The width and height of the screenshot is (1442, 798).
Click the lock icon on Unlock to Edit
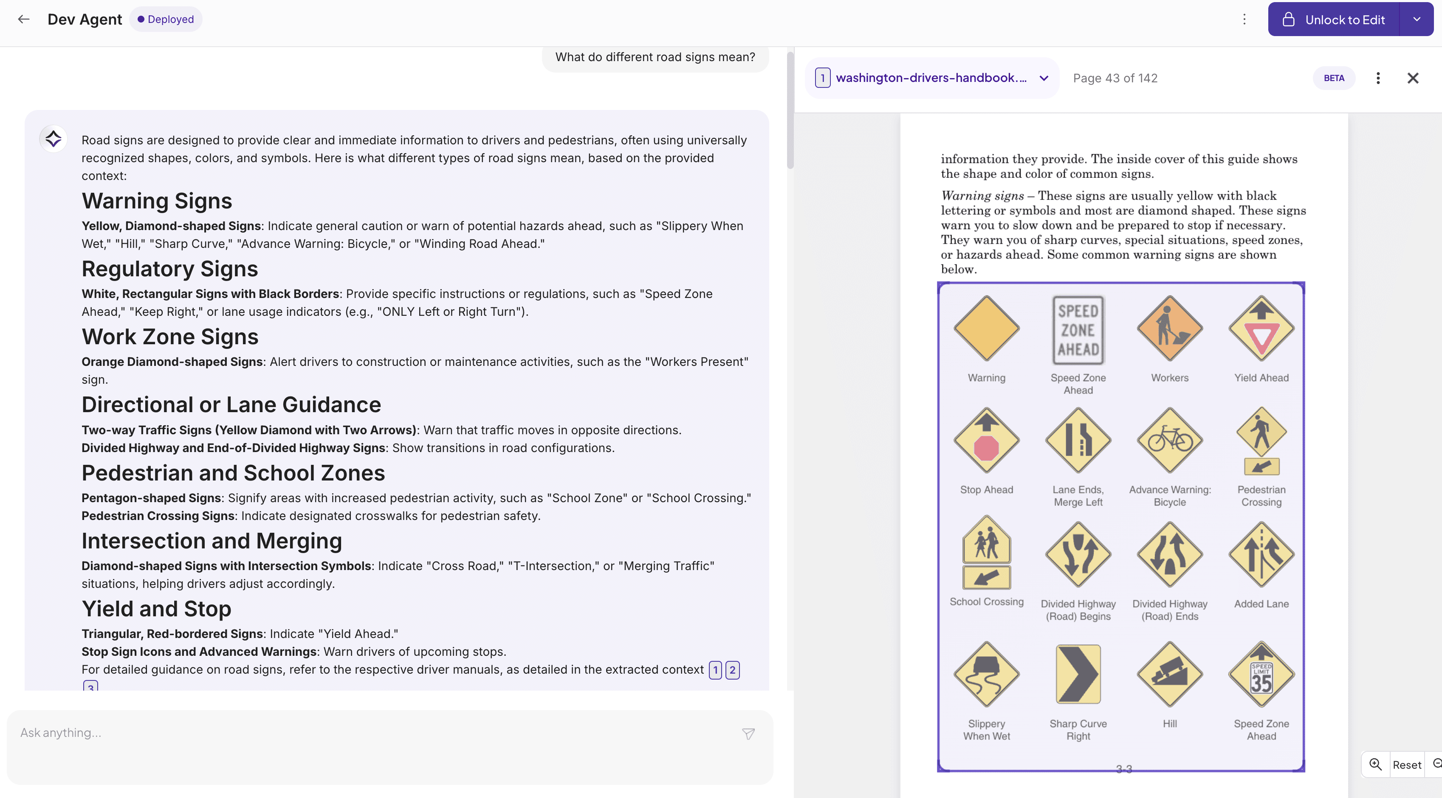click(x=1289, y=19)
